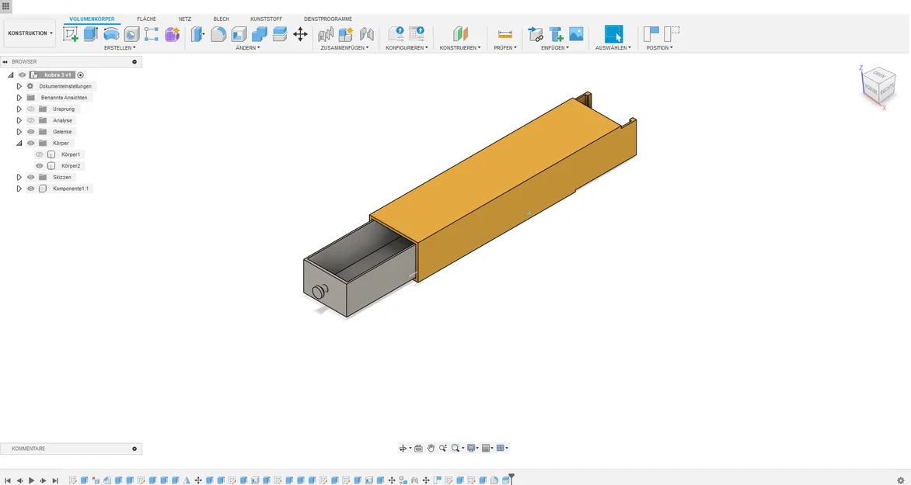This screenshot has width=911, height=485.
Task: Click the Insert image canvas icon
Action: (x=576, y=34)
